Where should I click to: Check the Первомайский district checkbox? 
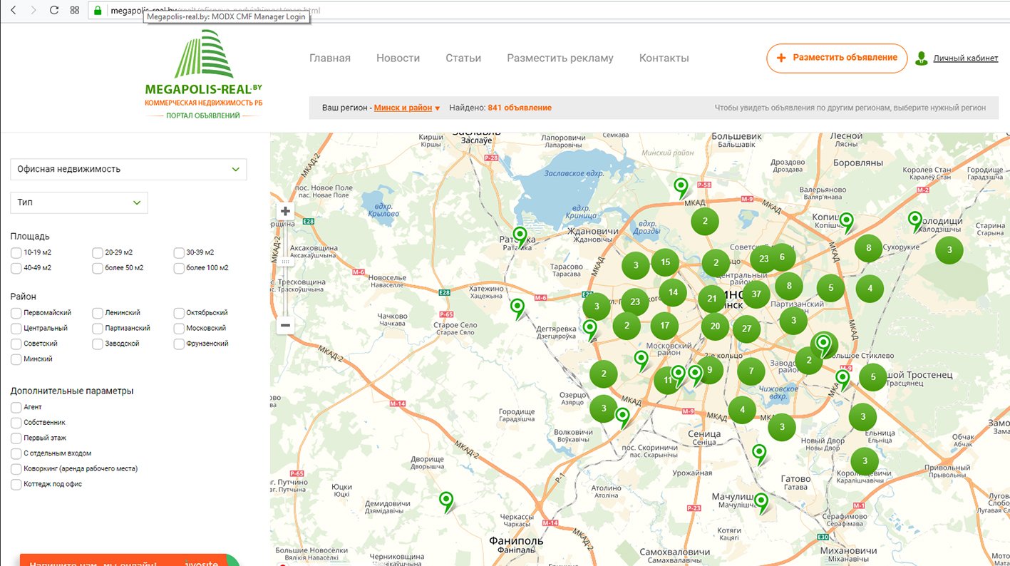click(16, 313)
